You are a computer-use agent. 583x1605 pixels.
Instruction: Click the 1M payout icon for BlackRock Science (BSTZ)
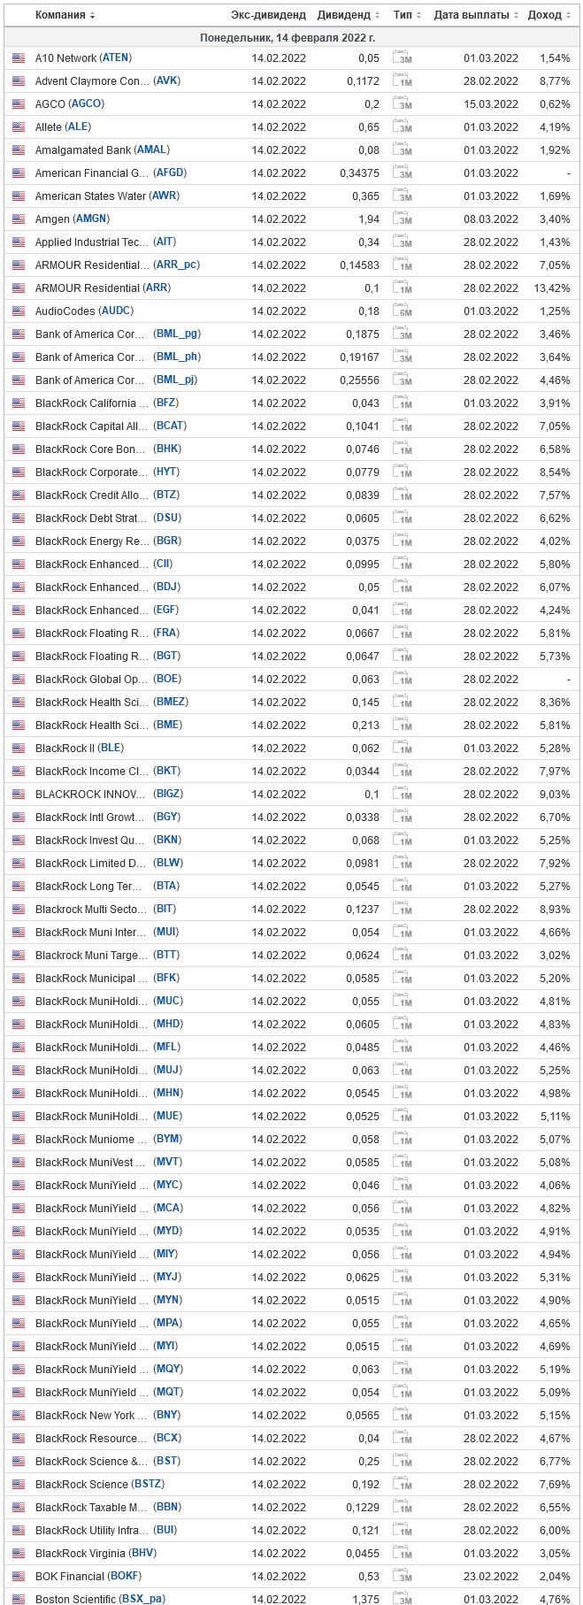(x=403, y=1484)
